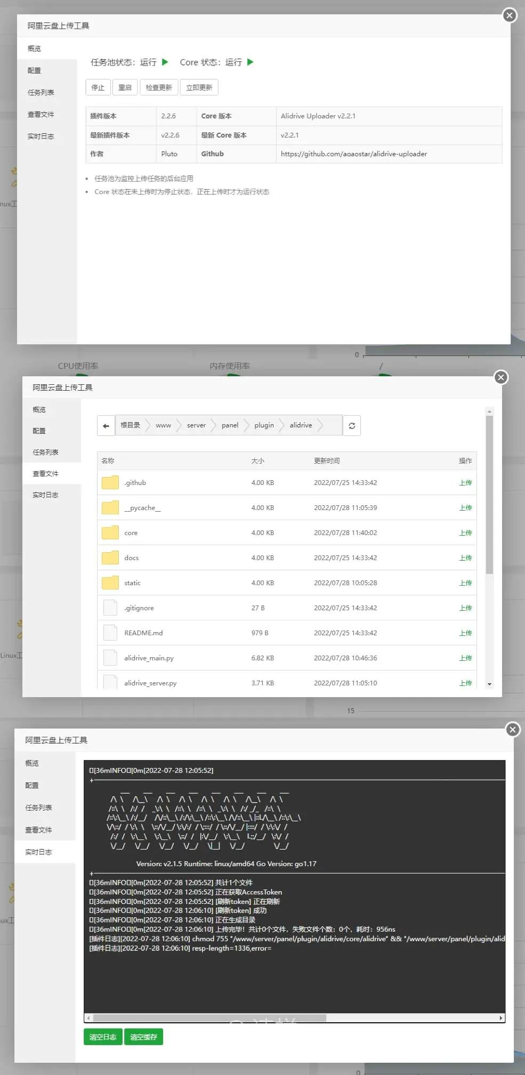Close the overview dialog with X icon
This screenshot has width=525, height=1075.
tap(510, 15)
